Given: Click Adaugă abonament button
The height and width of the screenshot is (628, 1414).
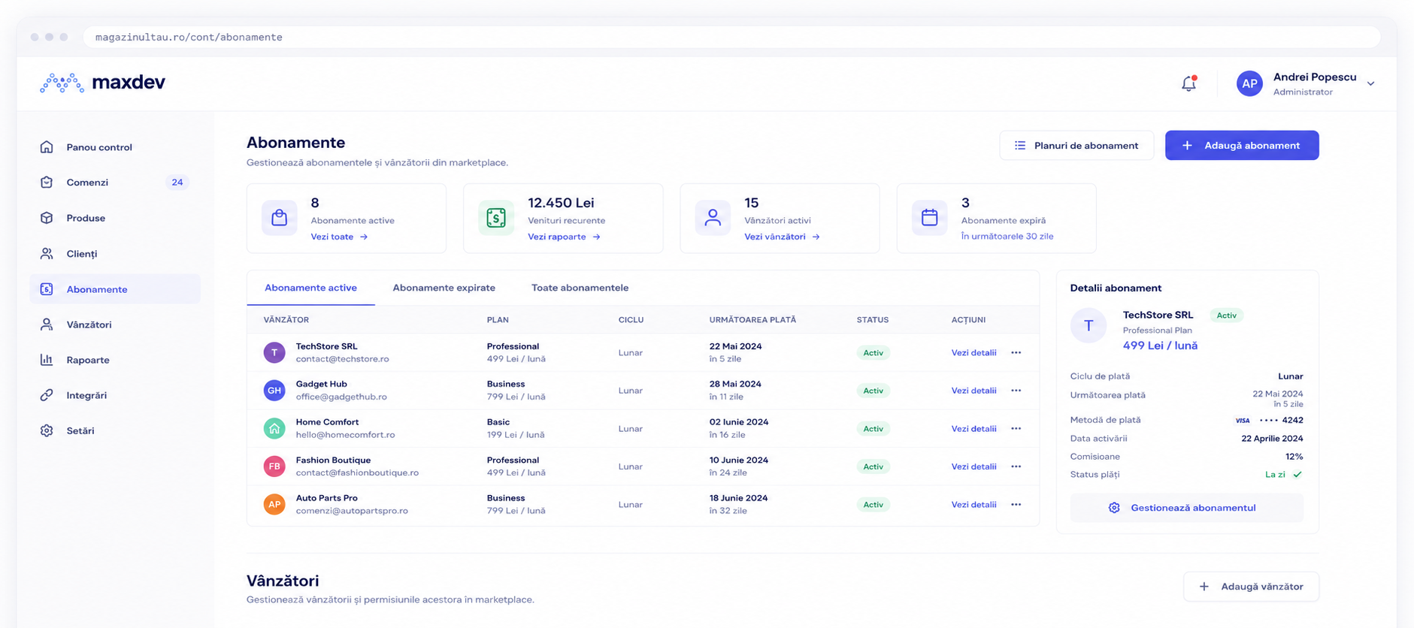Looking at the screenshot, I should [1242, 146].
